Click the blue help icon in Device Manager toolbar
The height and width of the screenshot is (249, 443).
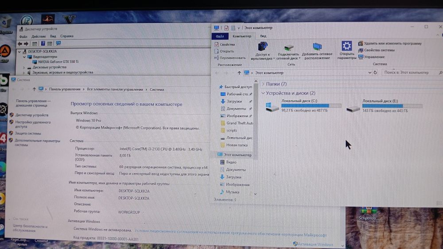pos(43,43)
